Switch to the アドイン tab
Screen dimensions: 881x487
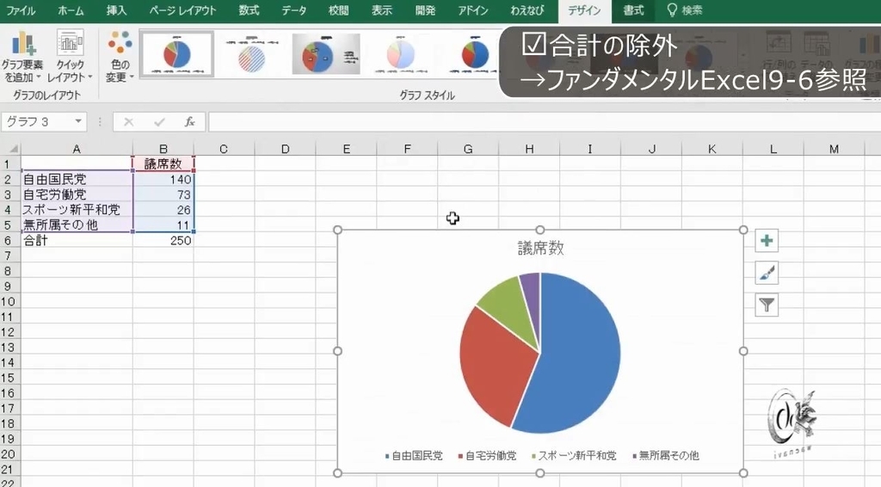coord(472,10)
